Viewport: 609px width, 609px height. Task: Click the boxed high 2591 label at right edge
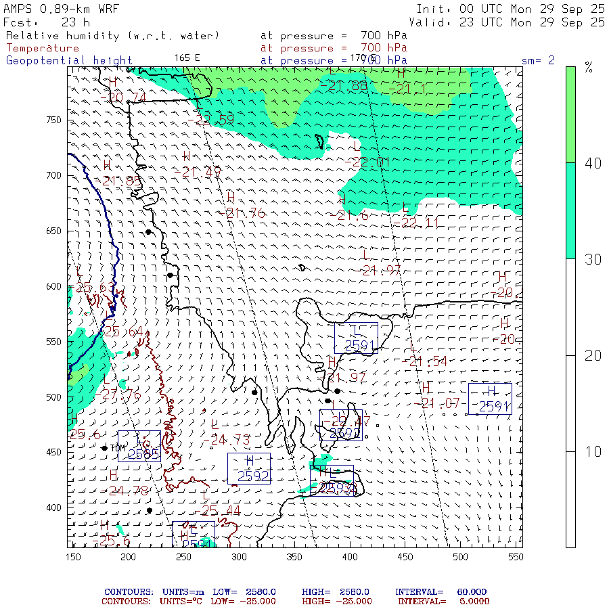point(490,399)
